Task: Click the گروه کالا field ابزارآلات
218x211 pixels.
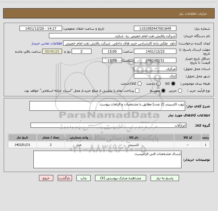Action: [108, 125]
